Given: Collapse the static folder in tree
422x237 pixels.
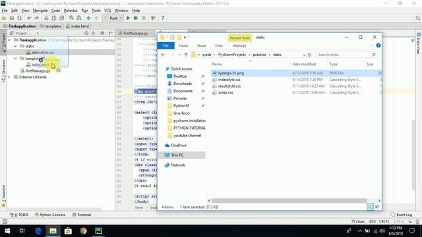Looking at the screenshot, I should click(15, 46).
